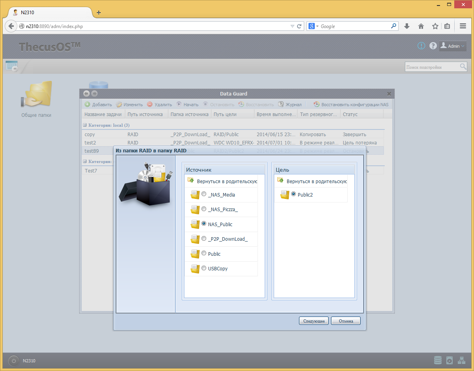
Task: Select the Public source folder radio
Action: [x=204, y=253]
